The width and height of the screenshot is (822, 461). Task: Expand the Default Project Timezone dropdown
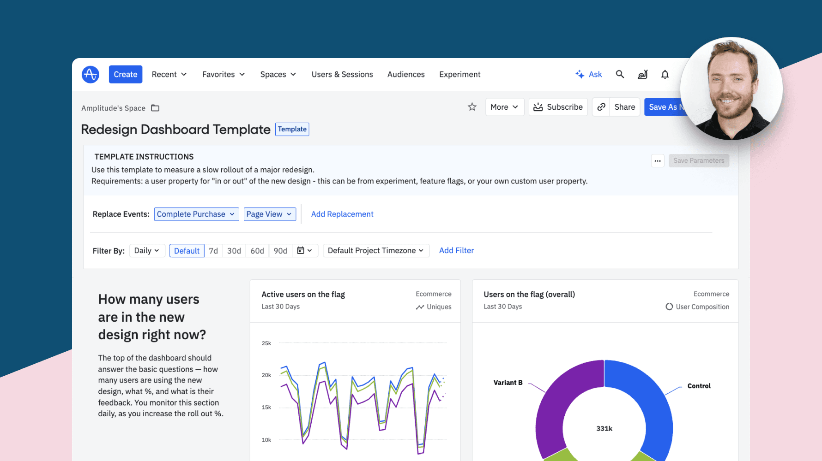point(375,250)
